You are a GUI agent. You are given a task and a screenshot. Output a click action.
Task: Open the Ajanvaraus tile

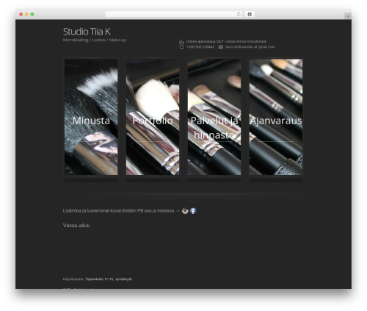pyautogui.click(x=276, y=117)
